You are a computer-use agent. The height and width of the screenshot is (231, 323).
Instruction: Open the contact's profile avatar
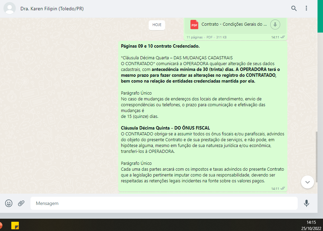10,9
